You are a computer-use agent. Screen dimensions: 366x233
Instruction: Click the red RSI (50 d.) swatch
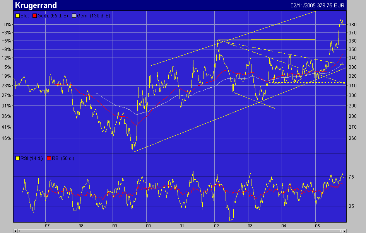click(x=49, y=158)
